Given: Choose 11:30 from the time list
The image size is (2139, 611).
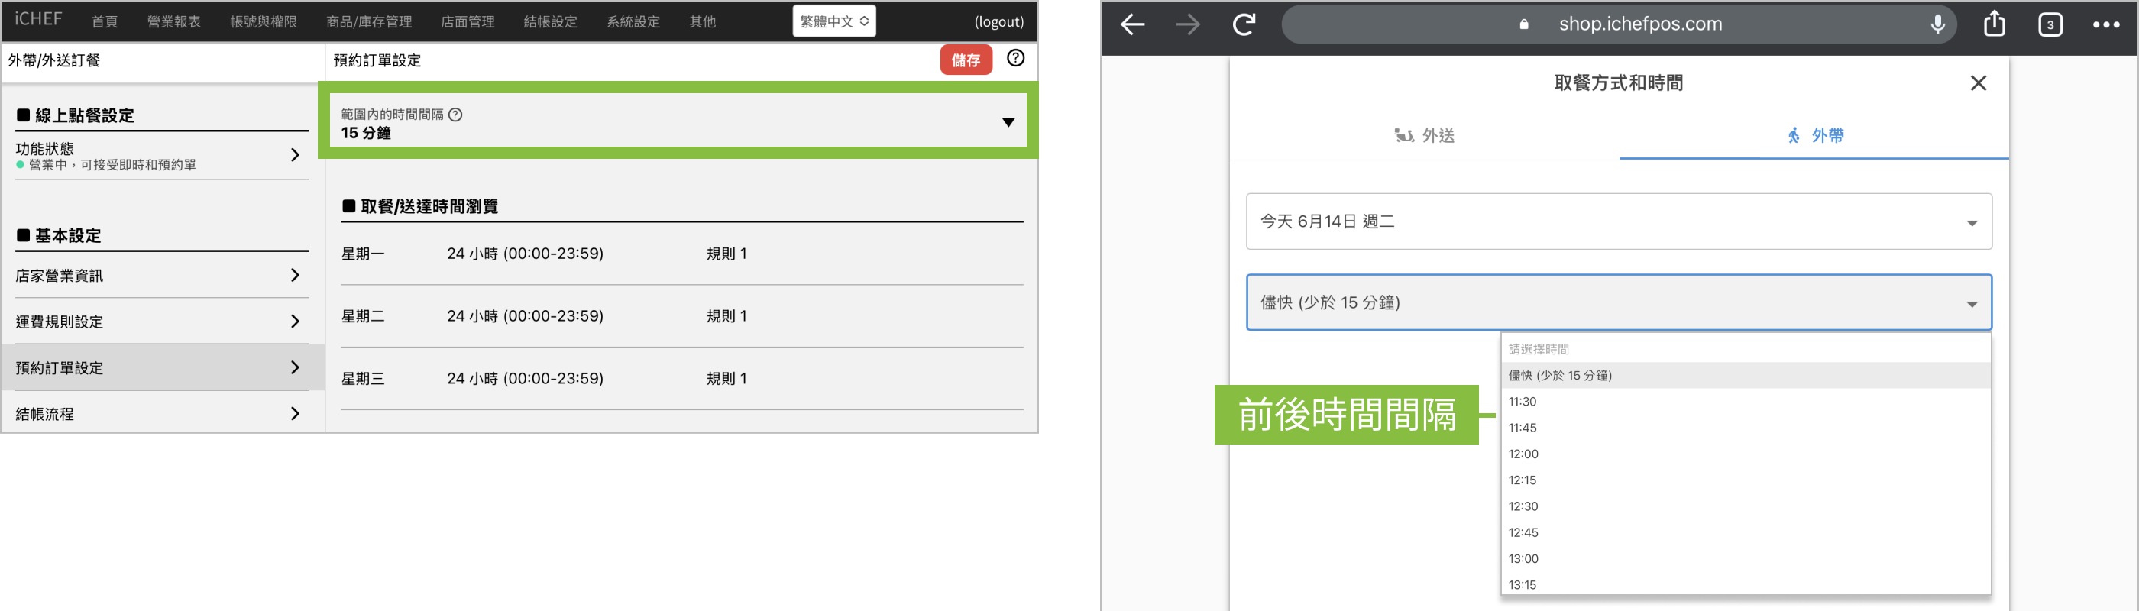Looking at the screenshot, I should click(1522, 402).
